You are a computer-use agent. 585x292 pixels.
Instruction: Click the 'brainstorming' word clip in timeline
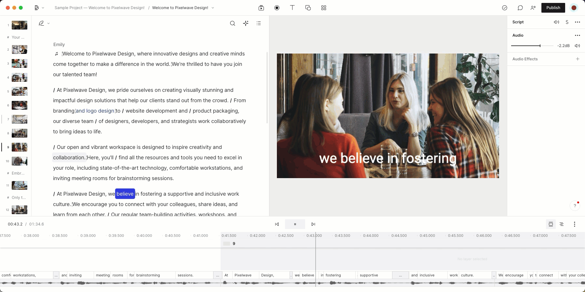155,275
